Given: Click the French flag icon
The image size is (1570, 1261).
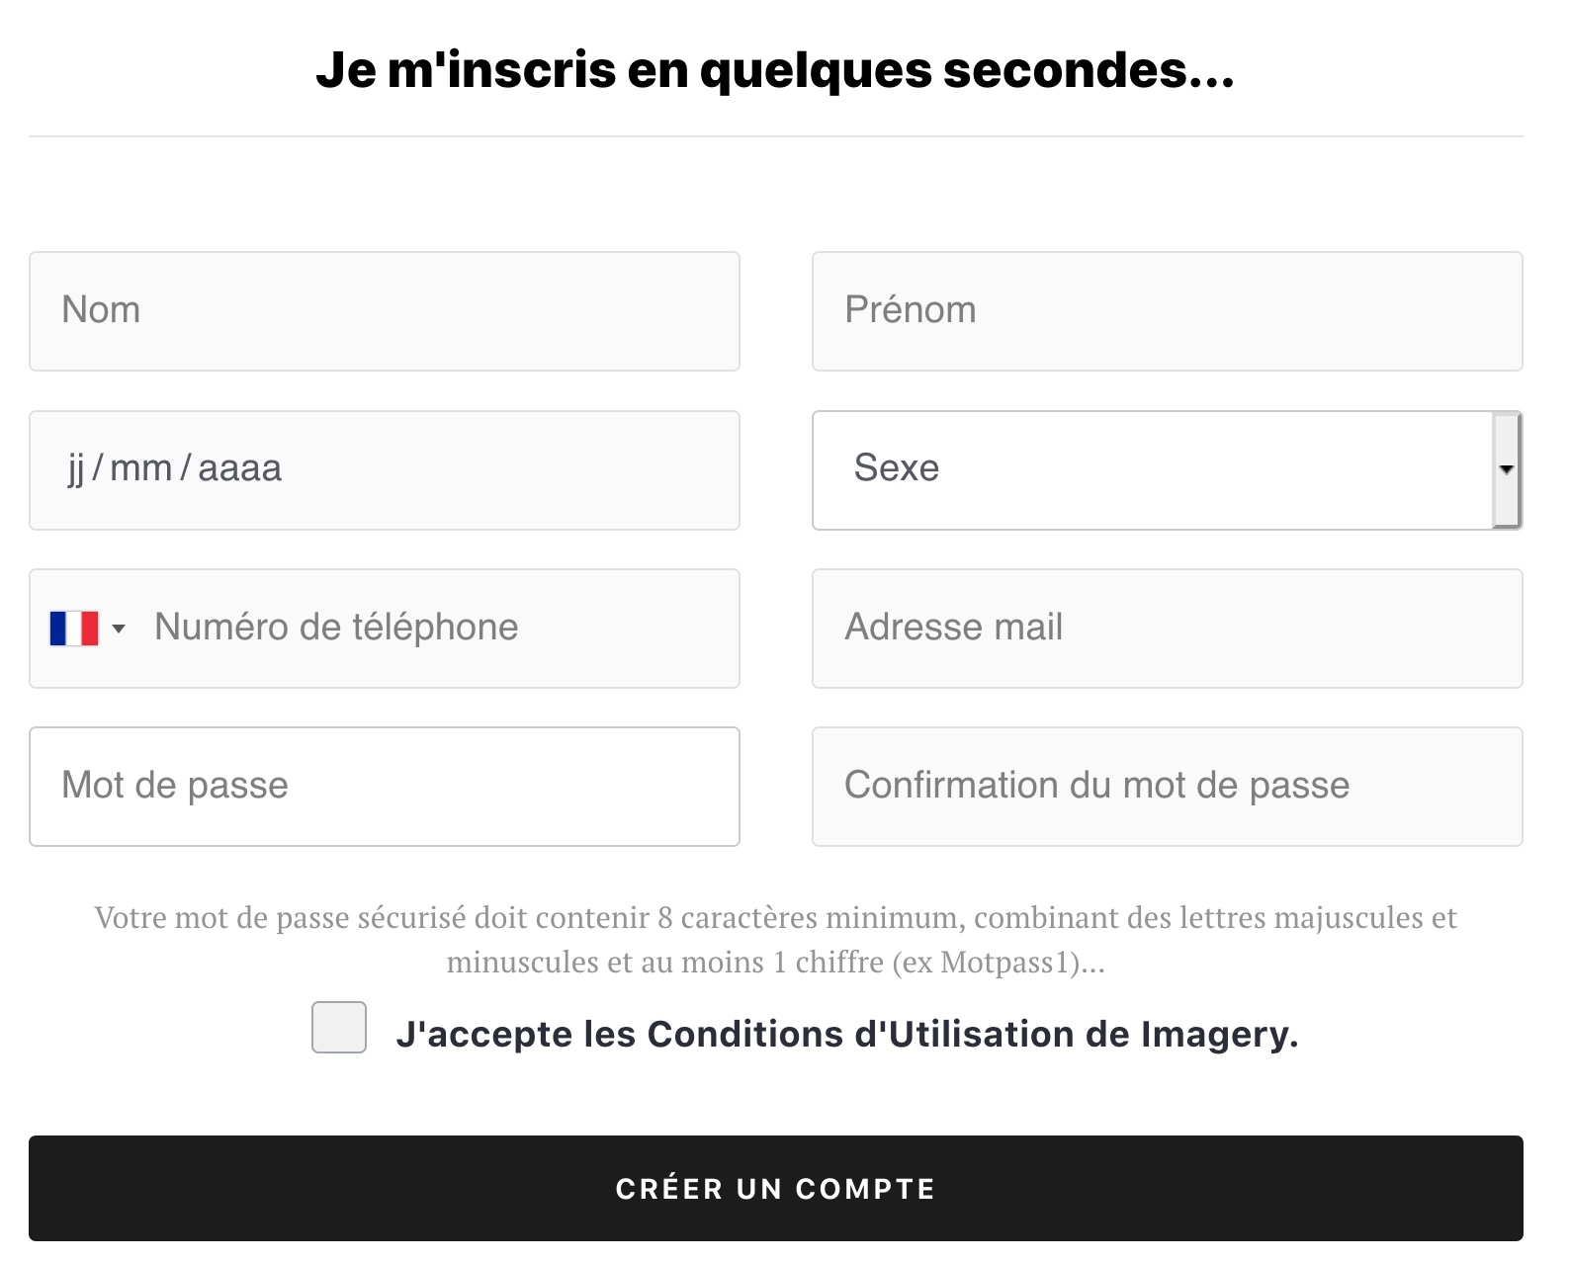Looking at the screenshot, I should (74, 629).
